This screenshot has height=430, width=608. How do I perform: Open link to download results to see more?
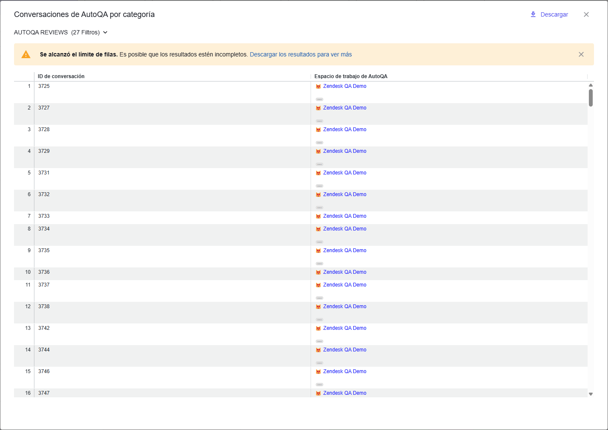[x=301, y=54]
